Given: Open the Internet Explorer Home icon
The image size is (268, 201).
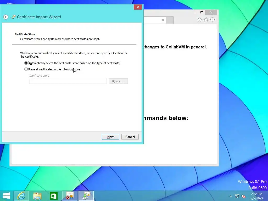Looking at the screenshot, I should click(x=199, y=20).
